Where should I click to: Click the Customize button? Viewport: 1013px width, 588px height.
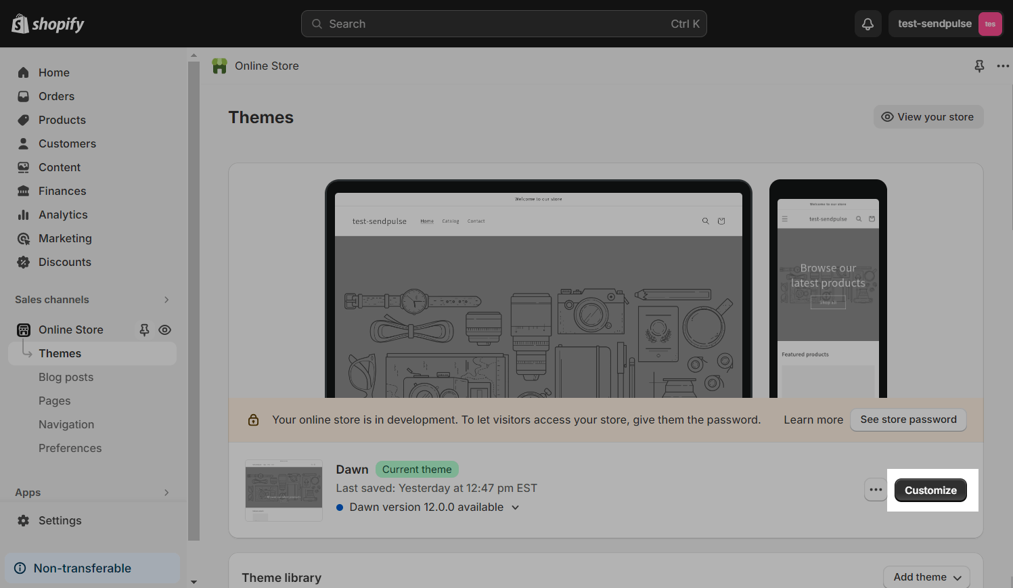pos(930,491)
